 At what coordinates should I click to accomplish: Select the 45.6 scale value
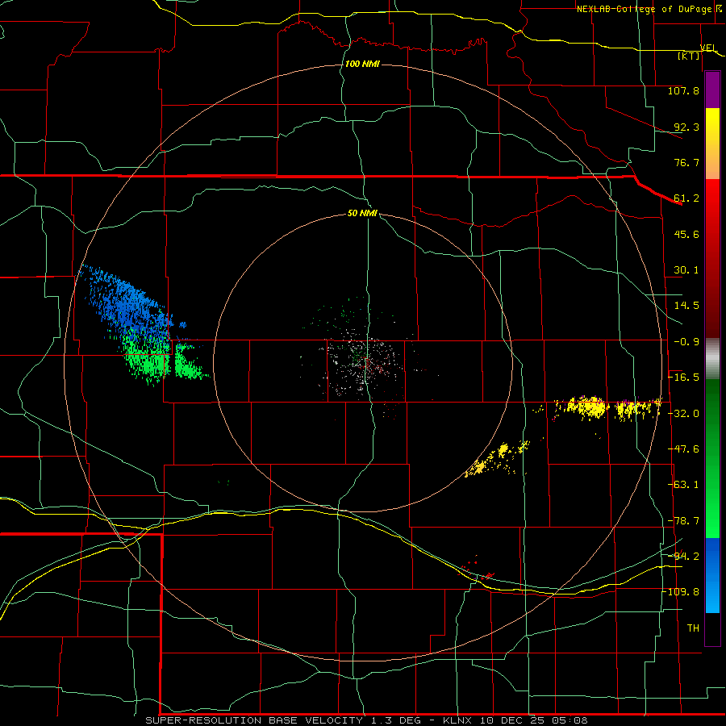click(x=686, y=234)
